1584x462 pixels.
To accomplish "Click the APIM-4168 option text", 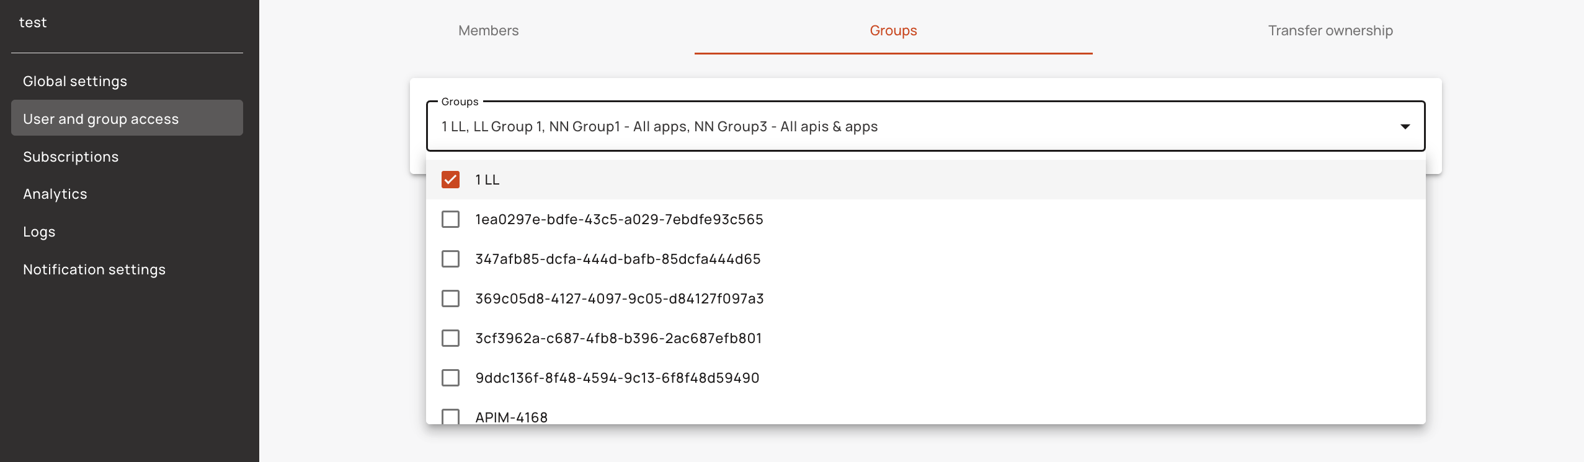I will 512,417.
